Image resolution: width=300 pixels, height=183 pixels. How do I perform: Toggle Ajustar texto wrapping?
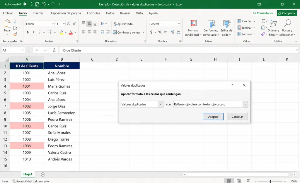click(123, 24)
